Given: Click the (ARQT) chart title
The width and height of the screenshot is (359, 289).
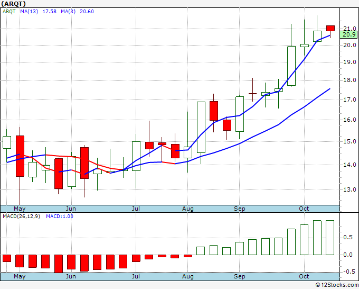Looking at the screenshot, I should coord(13,4).
